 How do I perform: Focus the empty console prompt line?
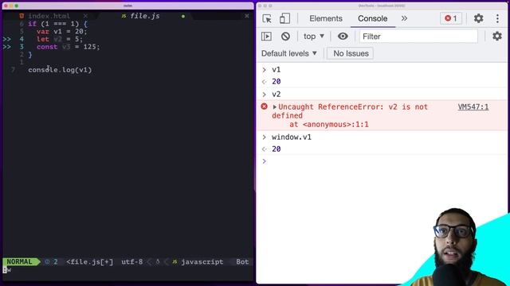pos(382,161)
